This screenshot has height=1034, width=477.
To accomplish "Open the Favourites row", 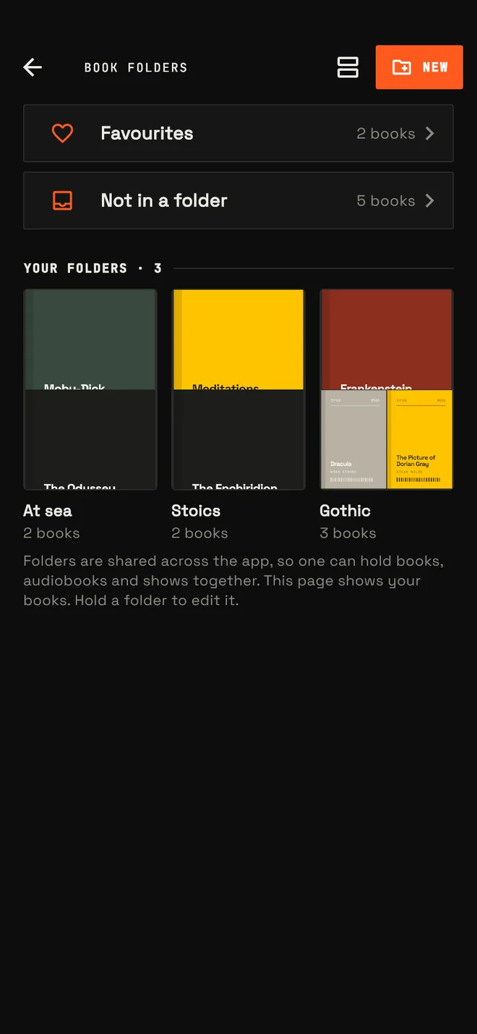I will coord(239,133).
